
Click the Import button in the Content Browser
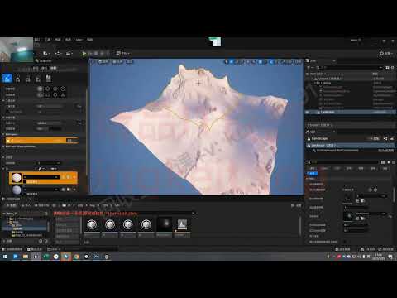pyautogui.click(x=26, y=205)
